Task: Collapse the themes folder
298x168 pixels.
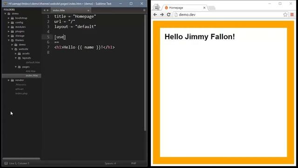Action: [x=9, y=41]
